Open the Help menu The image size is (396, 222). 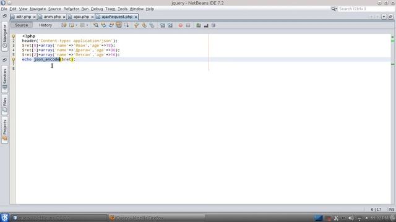pyautogui.click(x=150, y=9)
